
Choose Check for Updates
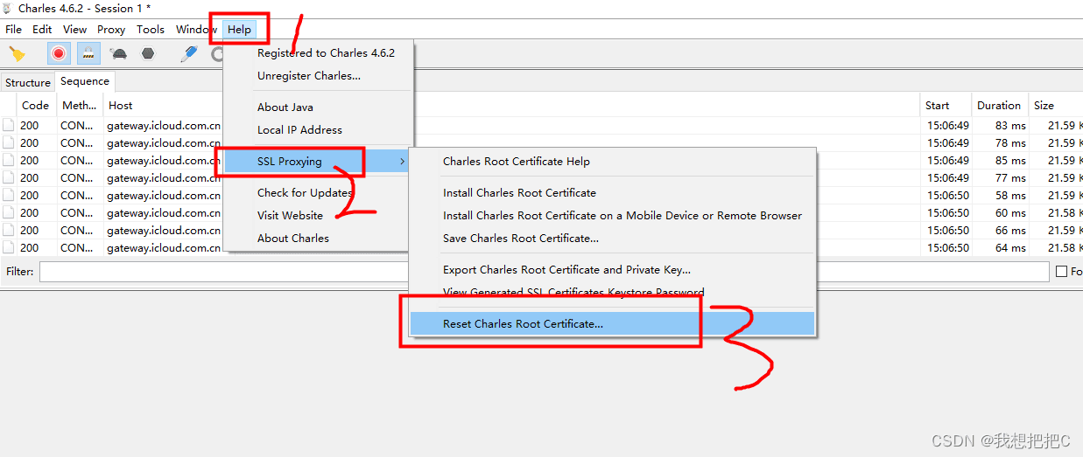(x=305, y=192)
